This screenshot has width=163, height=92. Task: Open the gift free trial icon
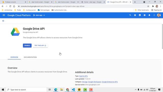pos(135,15)
